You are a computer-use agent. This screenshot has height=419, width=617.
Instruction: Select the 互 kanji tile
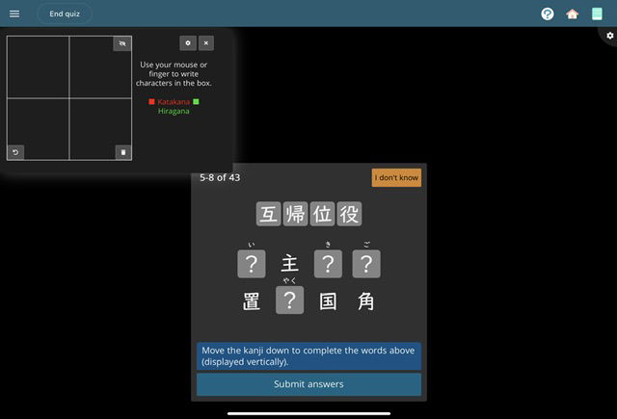coord(269,214)
